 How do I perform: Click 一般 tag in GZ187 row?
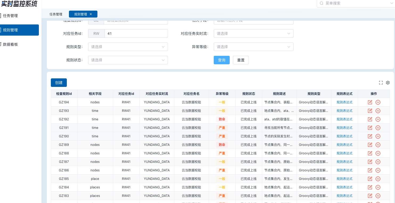click(x=222, y=162)
